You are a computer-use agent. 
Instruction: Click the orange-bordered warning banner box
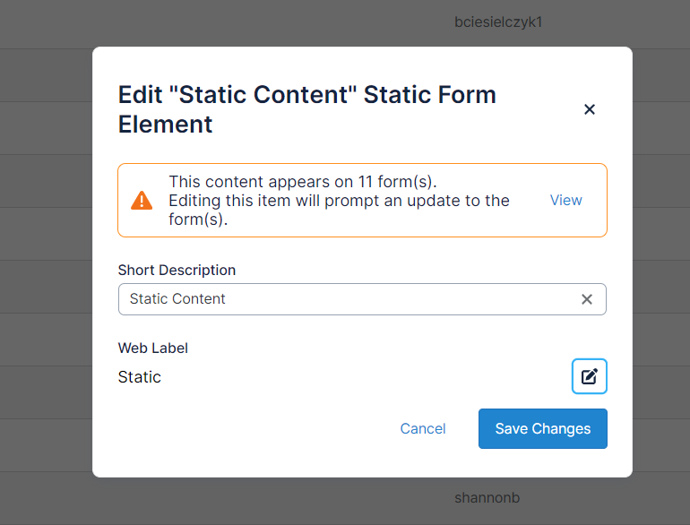pyautogui.click(x=362, y=228)
